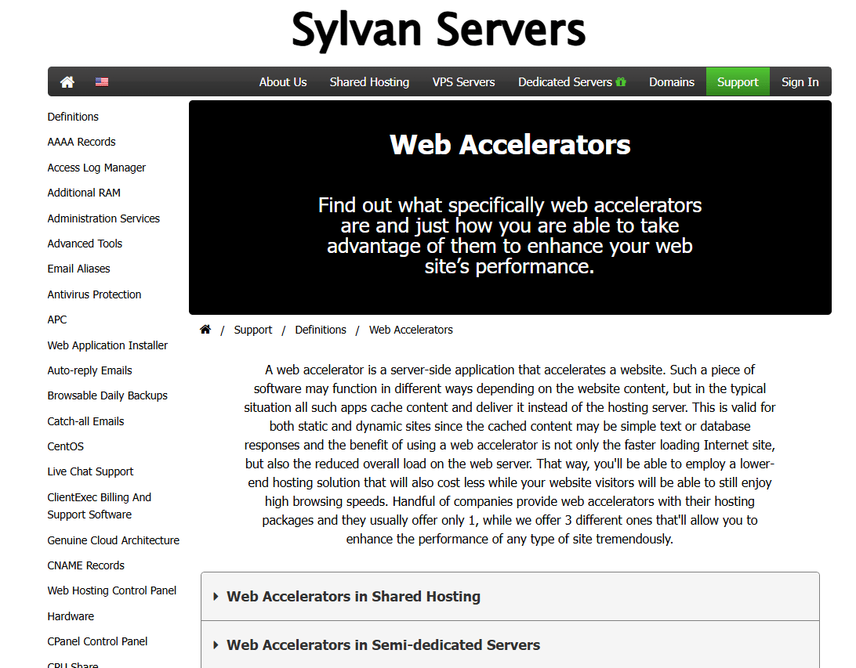The image size is (856, 668).
Task: Click the Definitions breadcrumb link
Action: point(321,330)
